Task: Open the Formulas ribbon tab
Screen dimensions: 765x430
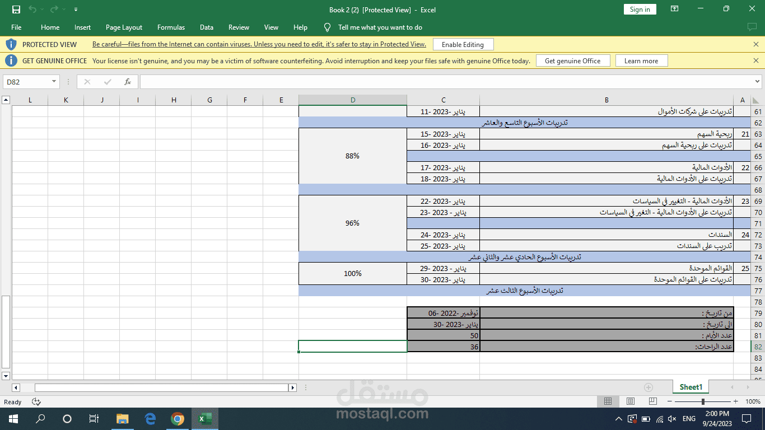Action: tap(171, 27)
